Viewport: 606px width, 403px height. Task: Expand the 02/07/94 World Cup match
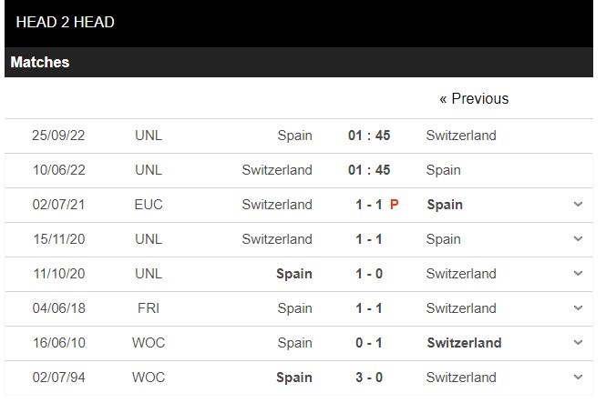[578, 378]
